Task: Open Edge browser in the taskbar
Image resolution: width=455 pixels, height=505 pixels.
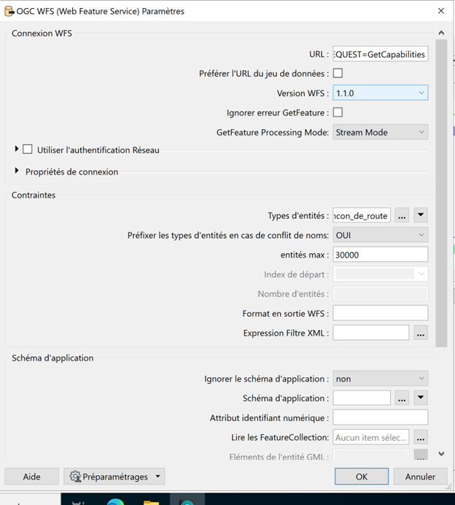Action: click(x=115, y=501)
